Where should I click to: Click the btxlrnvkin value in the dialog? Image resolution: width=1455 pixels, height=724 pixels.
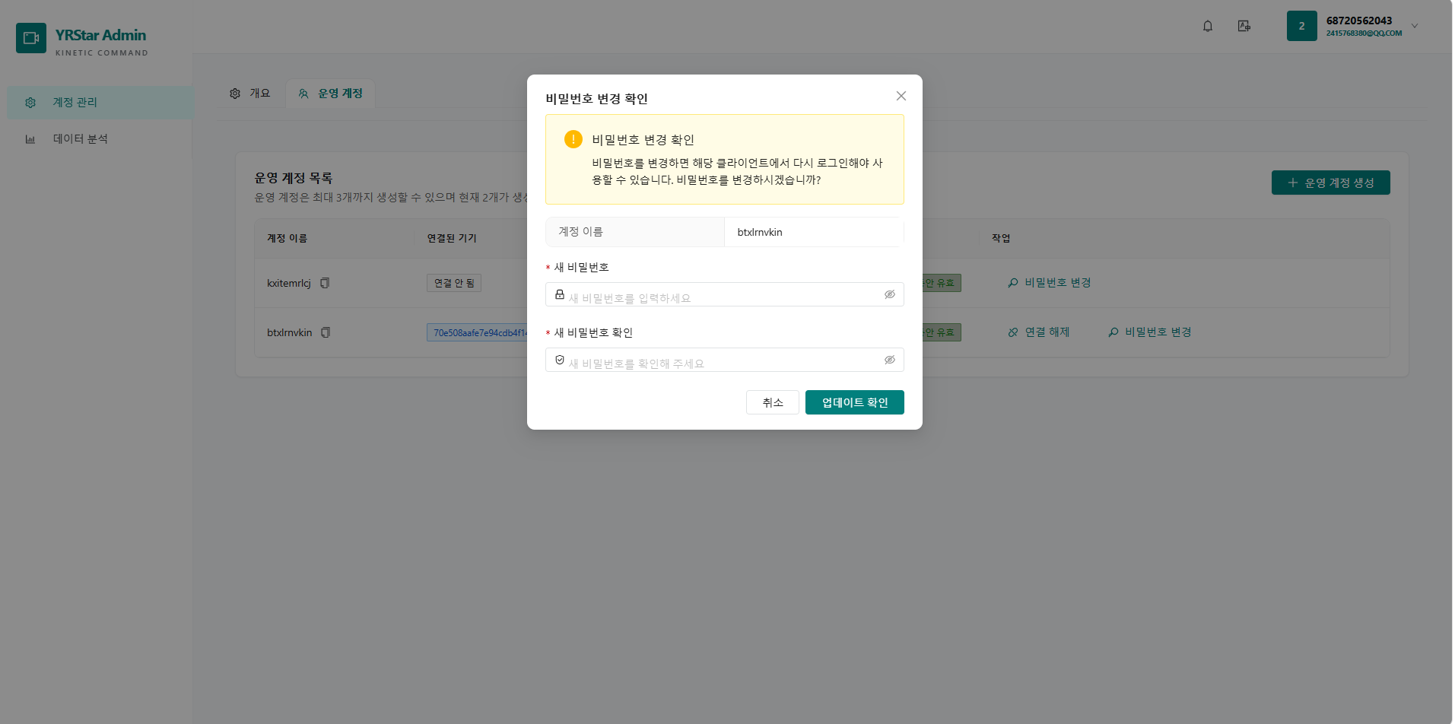click(760, 232)
